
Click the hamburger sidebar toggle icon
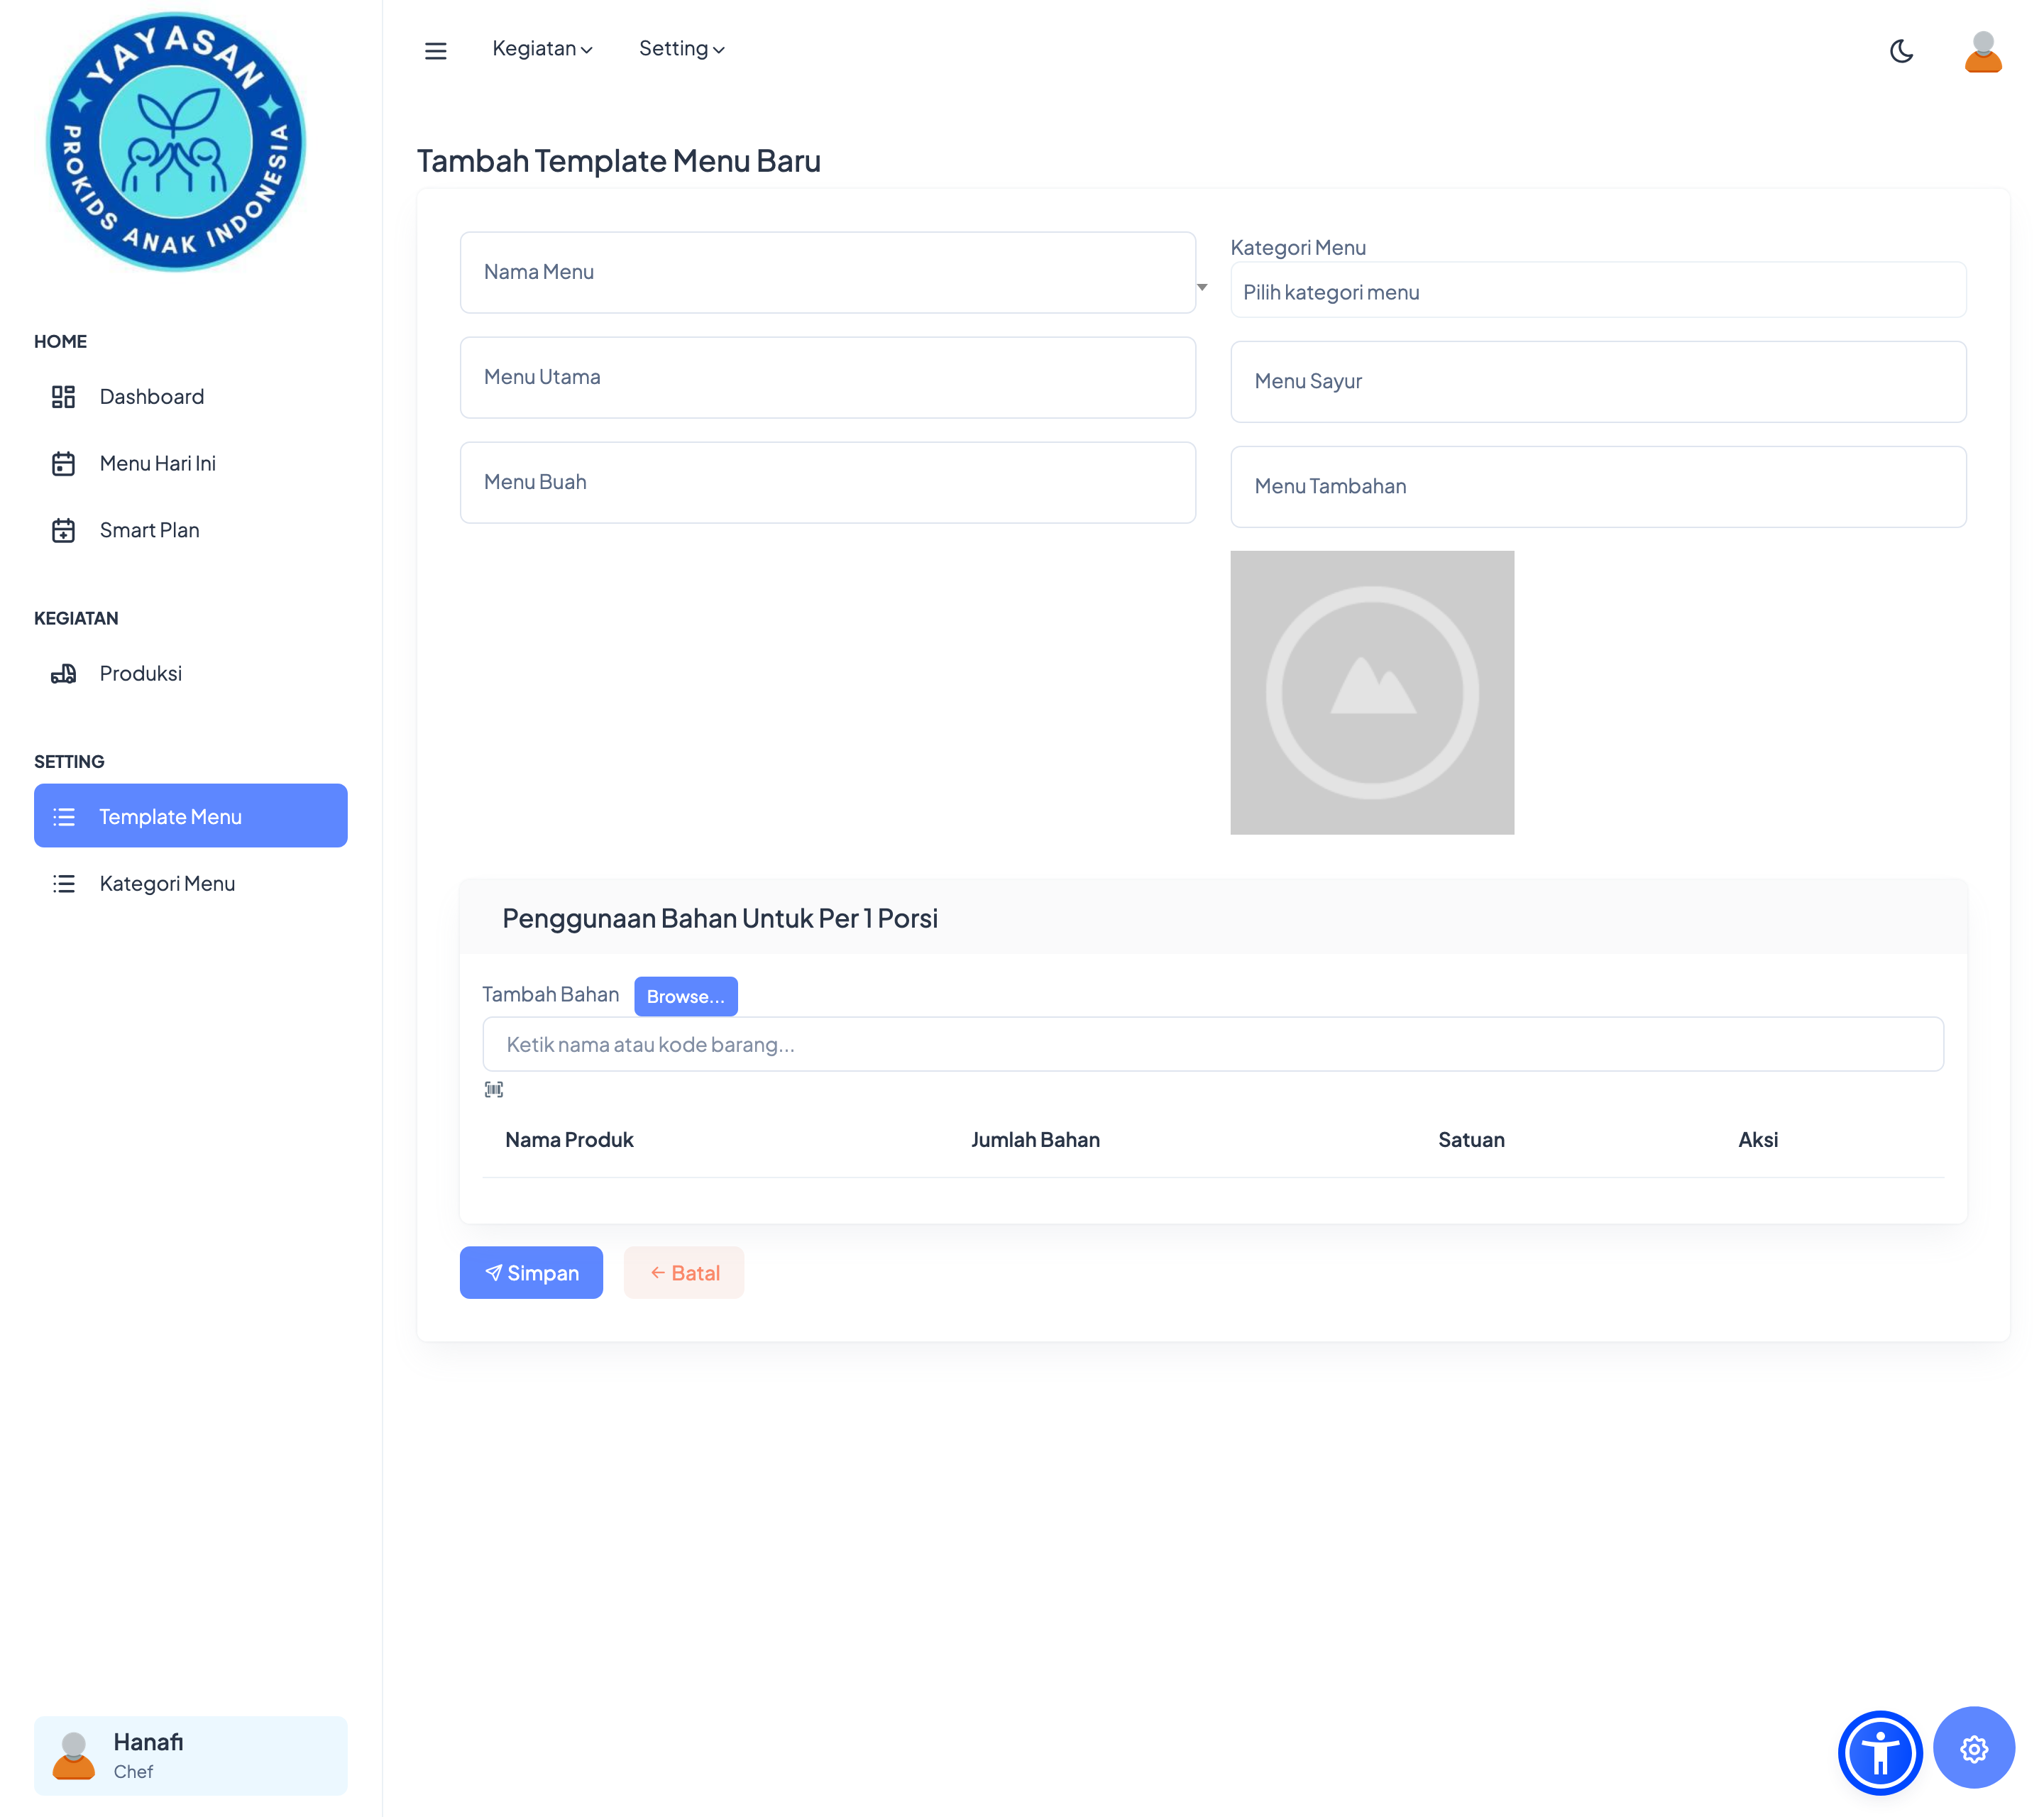pos(435,50)
